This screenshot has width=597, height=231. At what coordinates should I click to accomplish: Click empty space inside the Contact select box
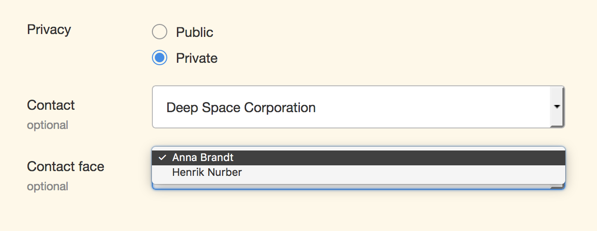point(433,107)
